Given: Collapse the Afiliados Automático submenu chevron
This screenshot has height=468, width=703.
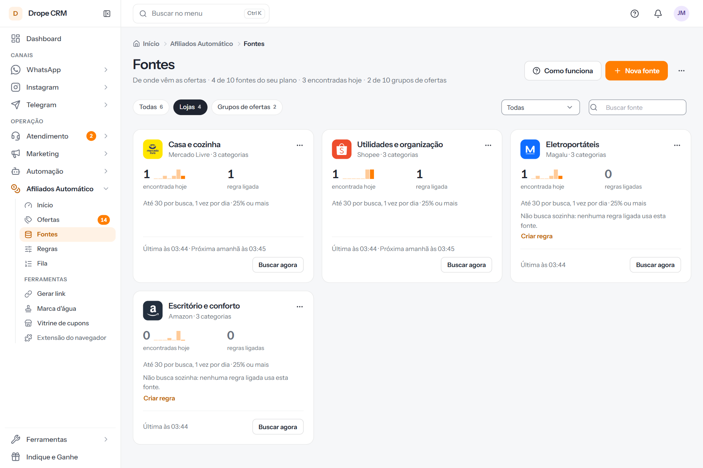Looking at the screenshot, I should (106, 189).
